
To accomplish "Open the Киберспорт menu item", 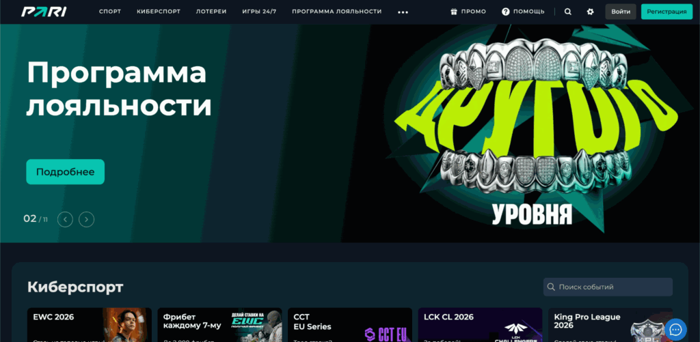I will (x=159, y=12).
